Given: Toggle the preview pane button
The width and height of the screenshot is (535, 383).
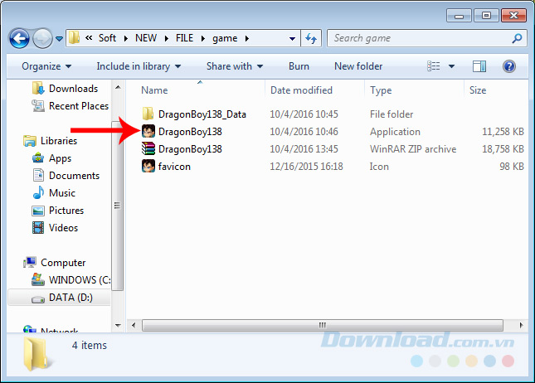Looking at the screenshot, I should (479, 66).
